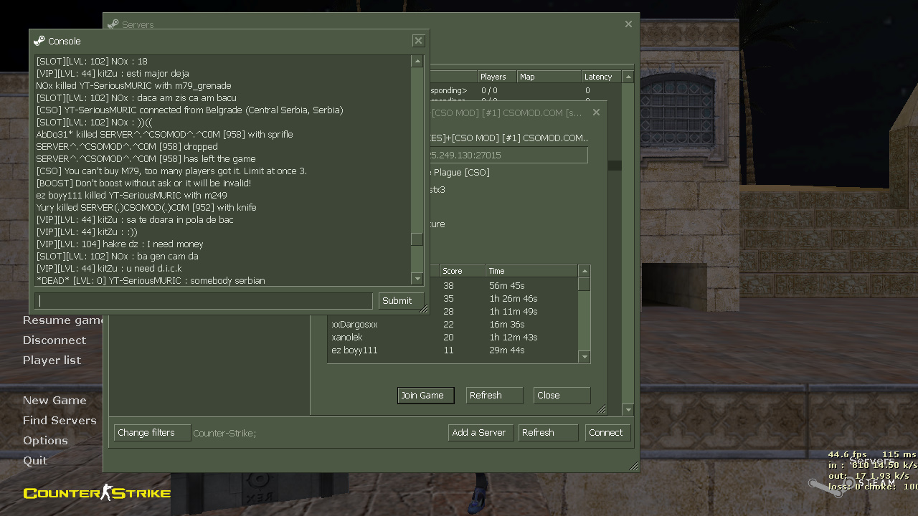Open Find Servers from main menu
The image size is (918, 516).
(x=60, y=421)
